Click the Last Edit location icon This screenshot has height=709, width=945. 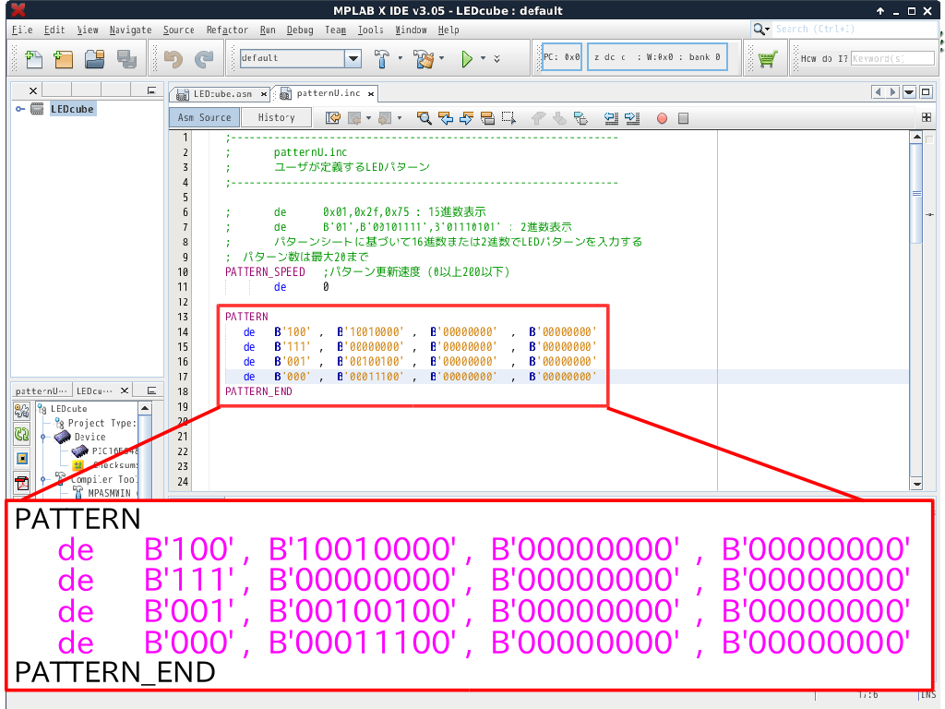click(332, 118)
